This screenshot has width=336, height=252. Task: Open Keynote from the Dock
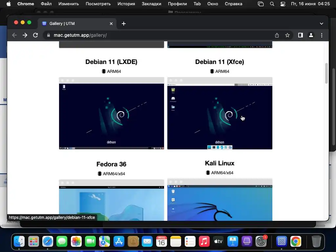point(233,242)
